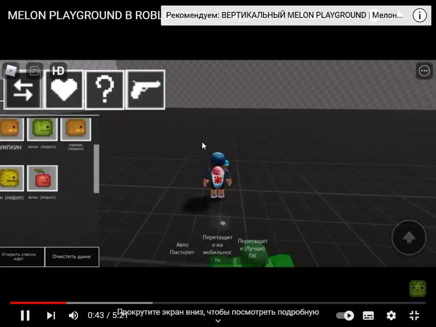Open the info card icon
The width and height of the screenshot is (436, 327).
(x=419, y=15)
